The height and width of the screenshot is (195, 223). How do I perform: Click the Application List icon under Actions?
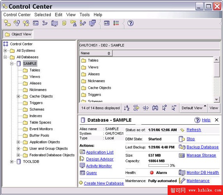pos(82,152)
